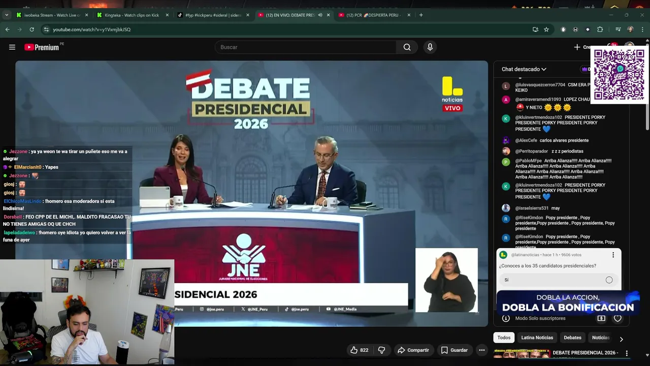650x366 pixels.
Task: Bookmark this page with the star icon
Action: coord(546,29)
